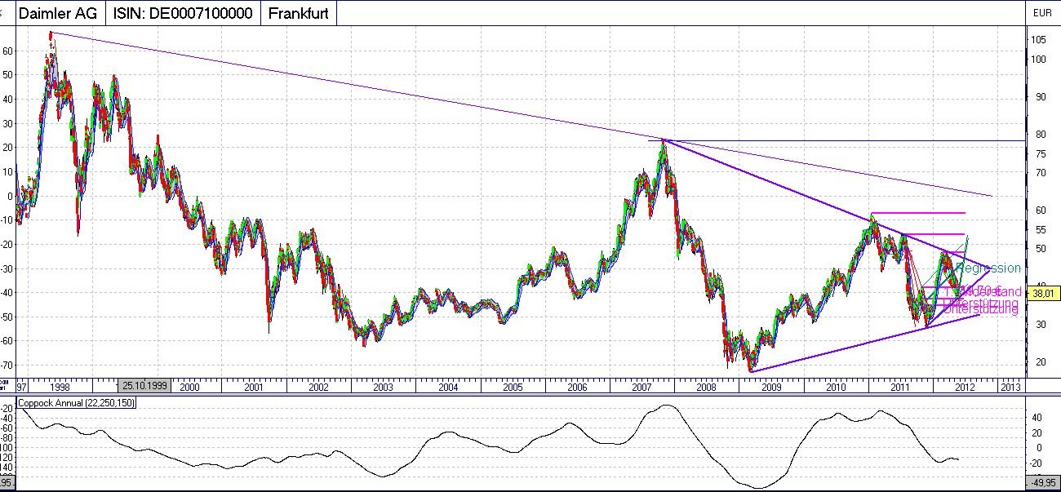Click year '2001' on the time axis
Image resolution: width=1061 pixels, height=492 pixels.
click(x=254, y=387)
